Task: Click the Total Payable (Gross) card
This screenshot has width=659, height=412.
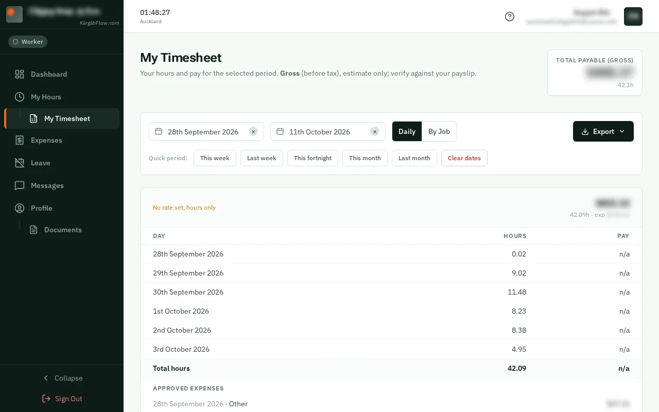Action: pos(595,73)
